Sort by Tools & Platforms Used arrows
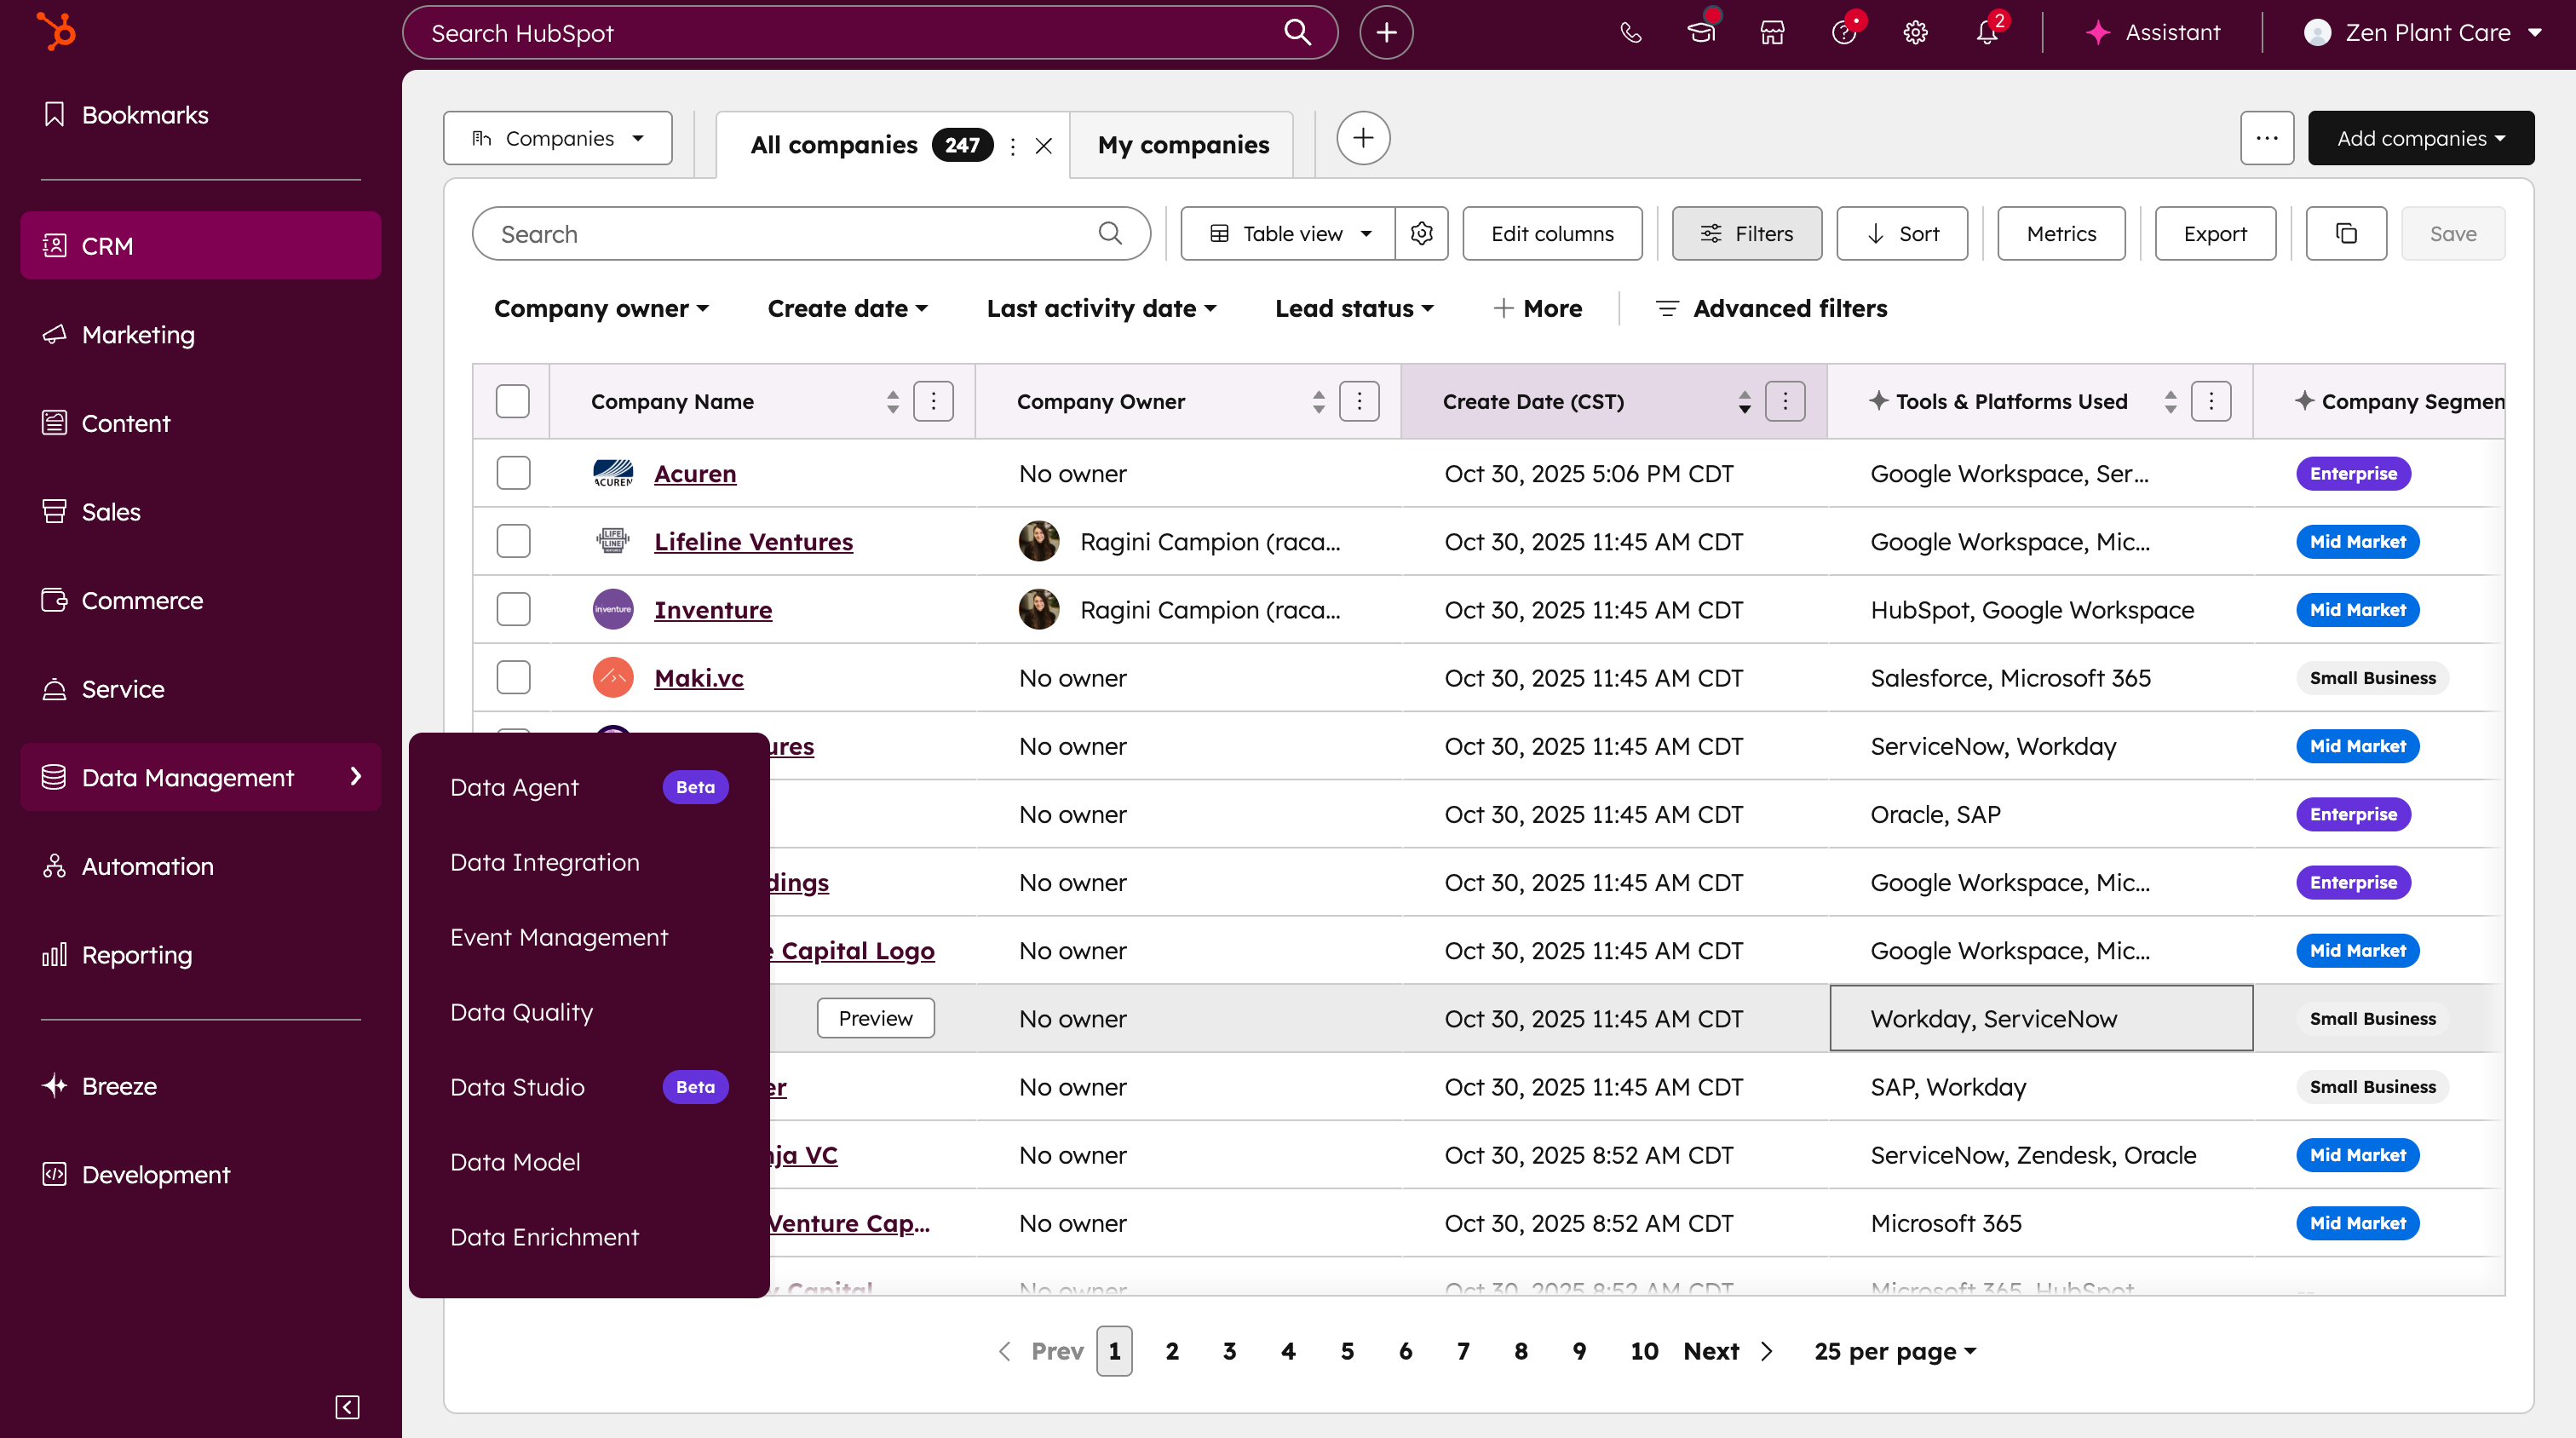 2170,401
